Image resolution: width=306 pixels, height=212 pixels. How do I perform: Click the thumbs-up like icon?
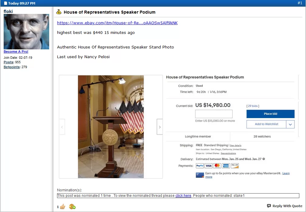pos(63,207)
